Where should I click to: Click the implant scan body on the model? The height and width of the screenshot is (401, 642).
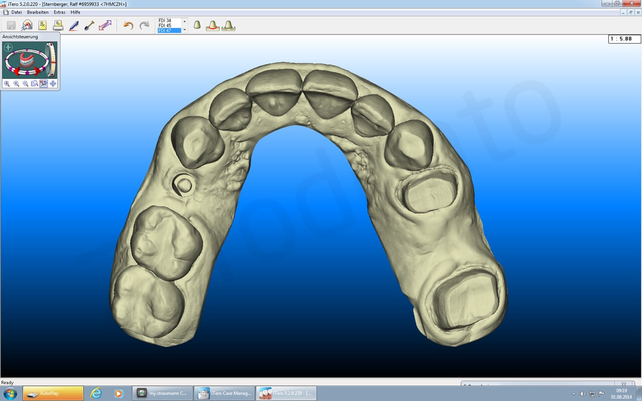pos(183,185)
